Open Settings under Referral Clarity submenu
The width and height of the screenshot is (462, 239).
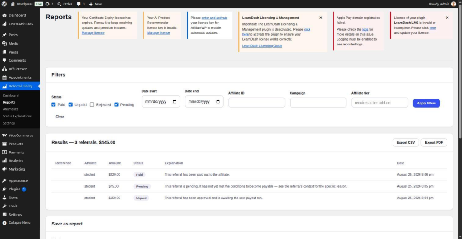pyautogui.click(x=9, y=123)
